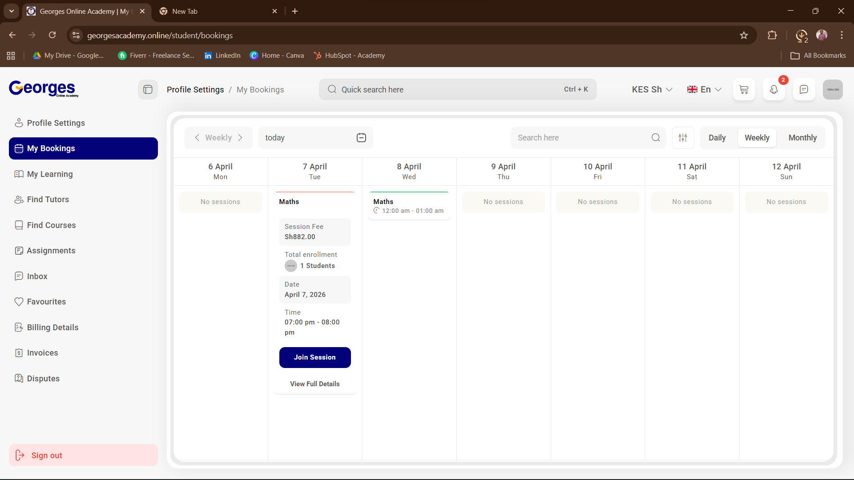
Task: Open the En language dropdown
Action: [704, 90]
